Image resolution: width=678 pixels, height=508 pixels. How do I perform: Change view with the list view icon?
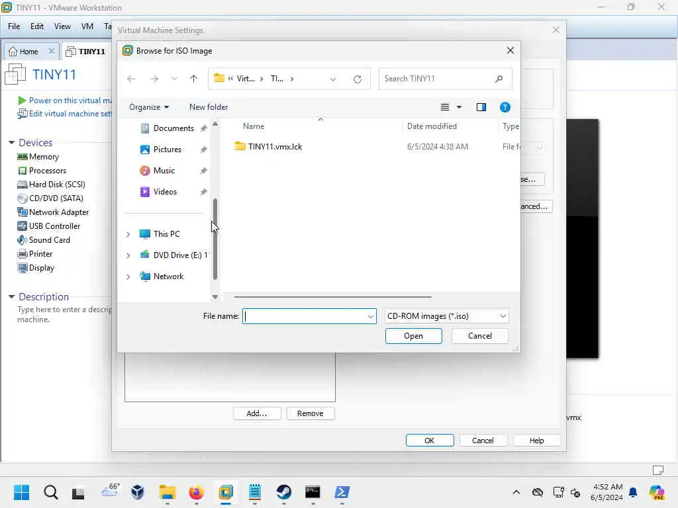(444, 107)
